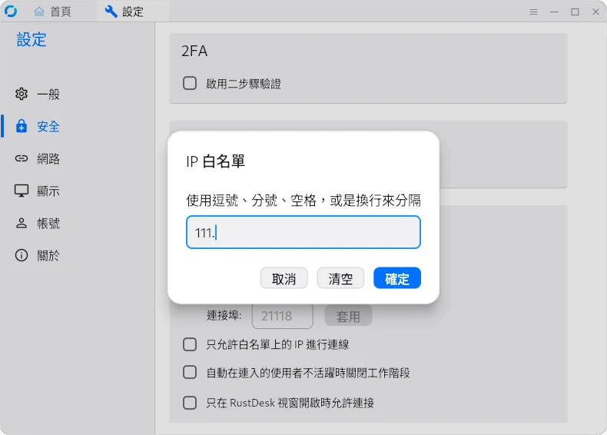Image resolution: width=607 pixels, height=435 pixels.
Task: Click the home icon in the tab bar
Action: (x=39, y=12)
